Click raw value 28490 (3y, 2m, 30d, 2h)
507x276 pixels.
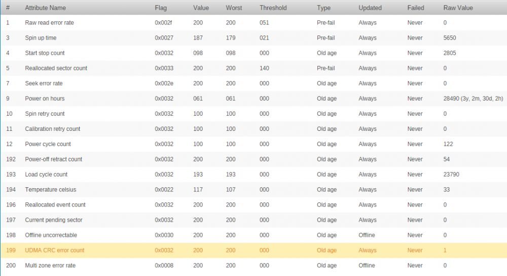click(473, 99)
